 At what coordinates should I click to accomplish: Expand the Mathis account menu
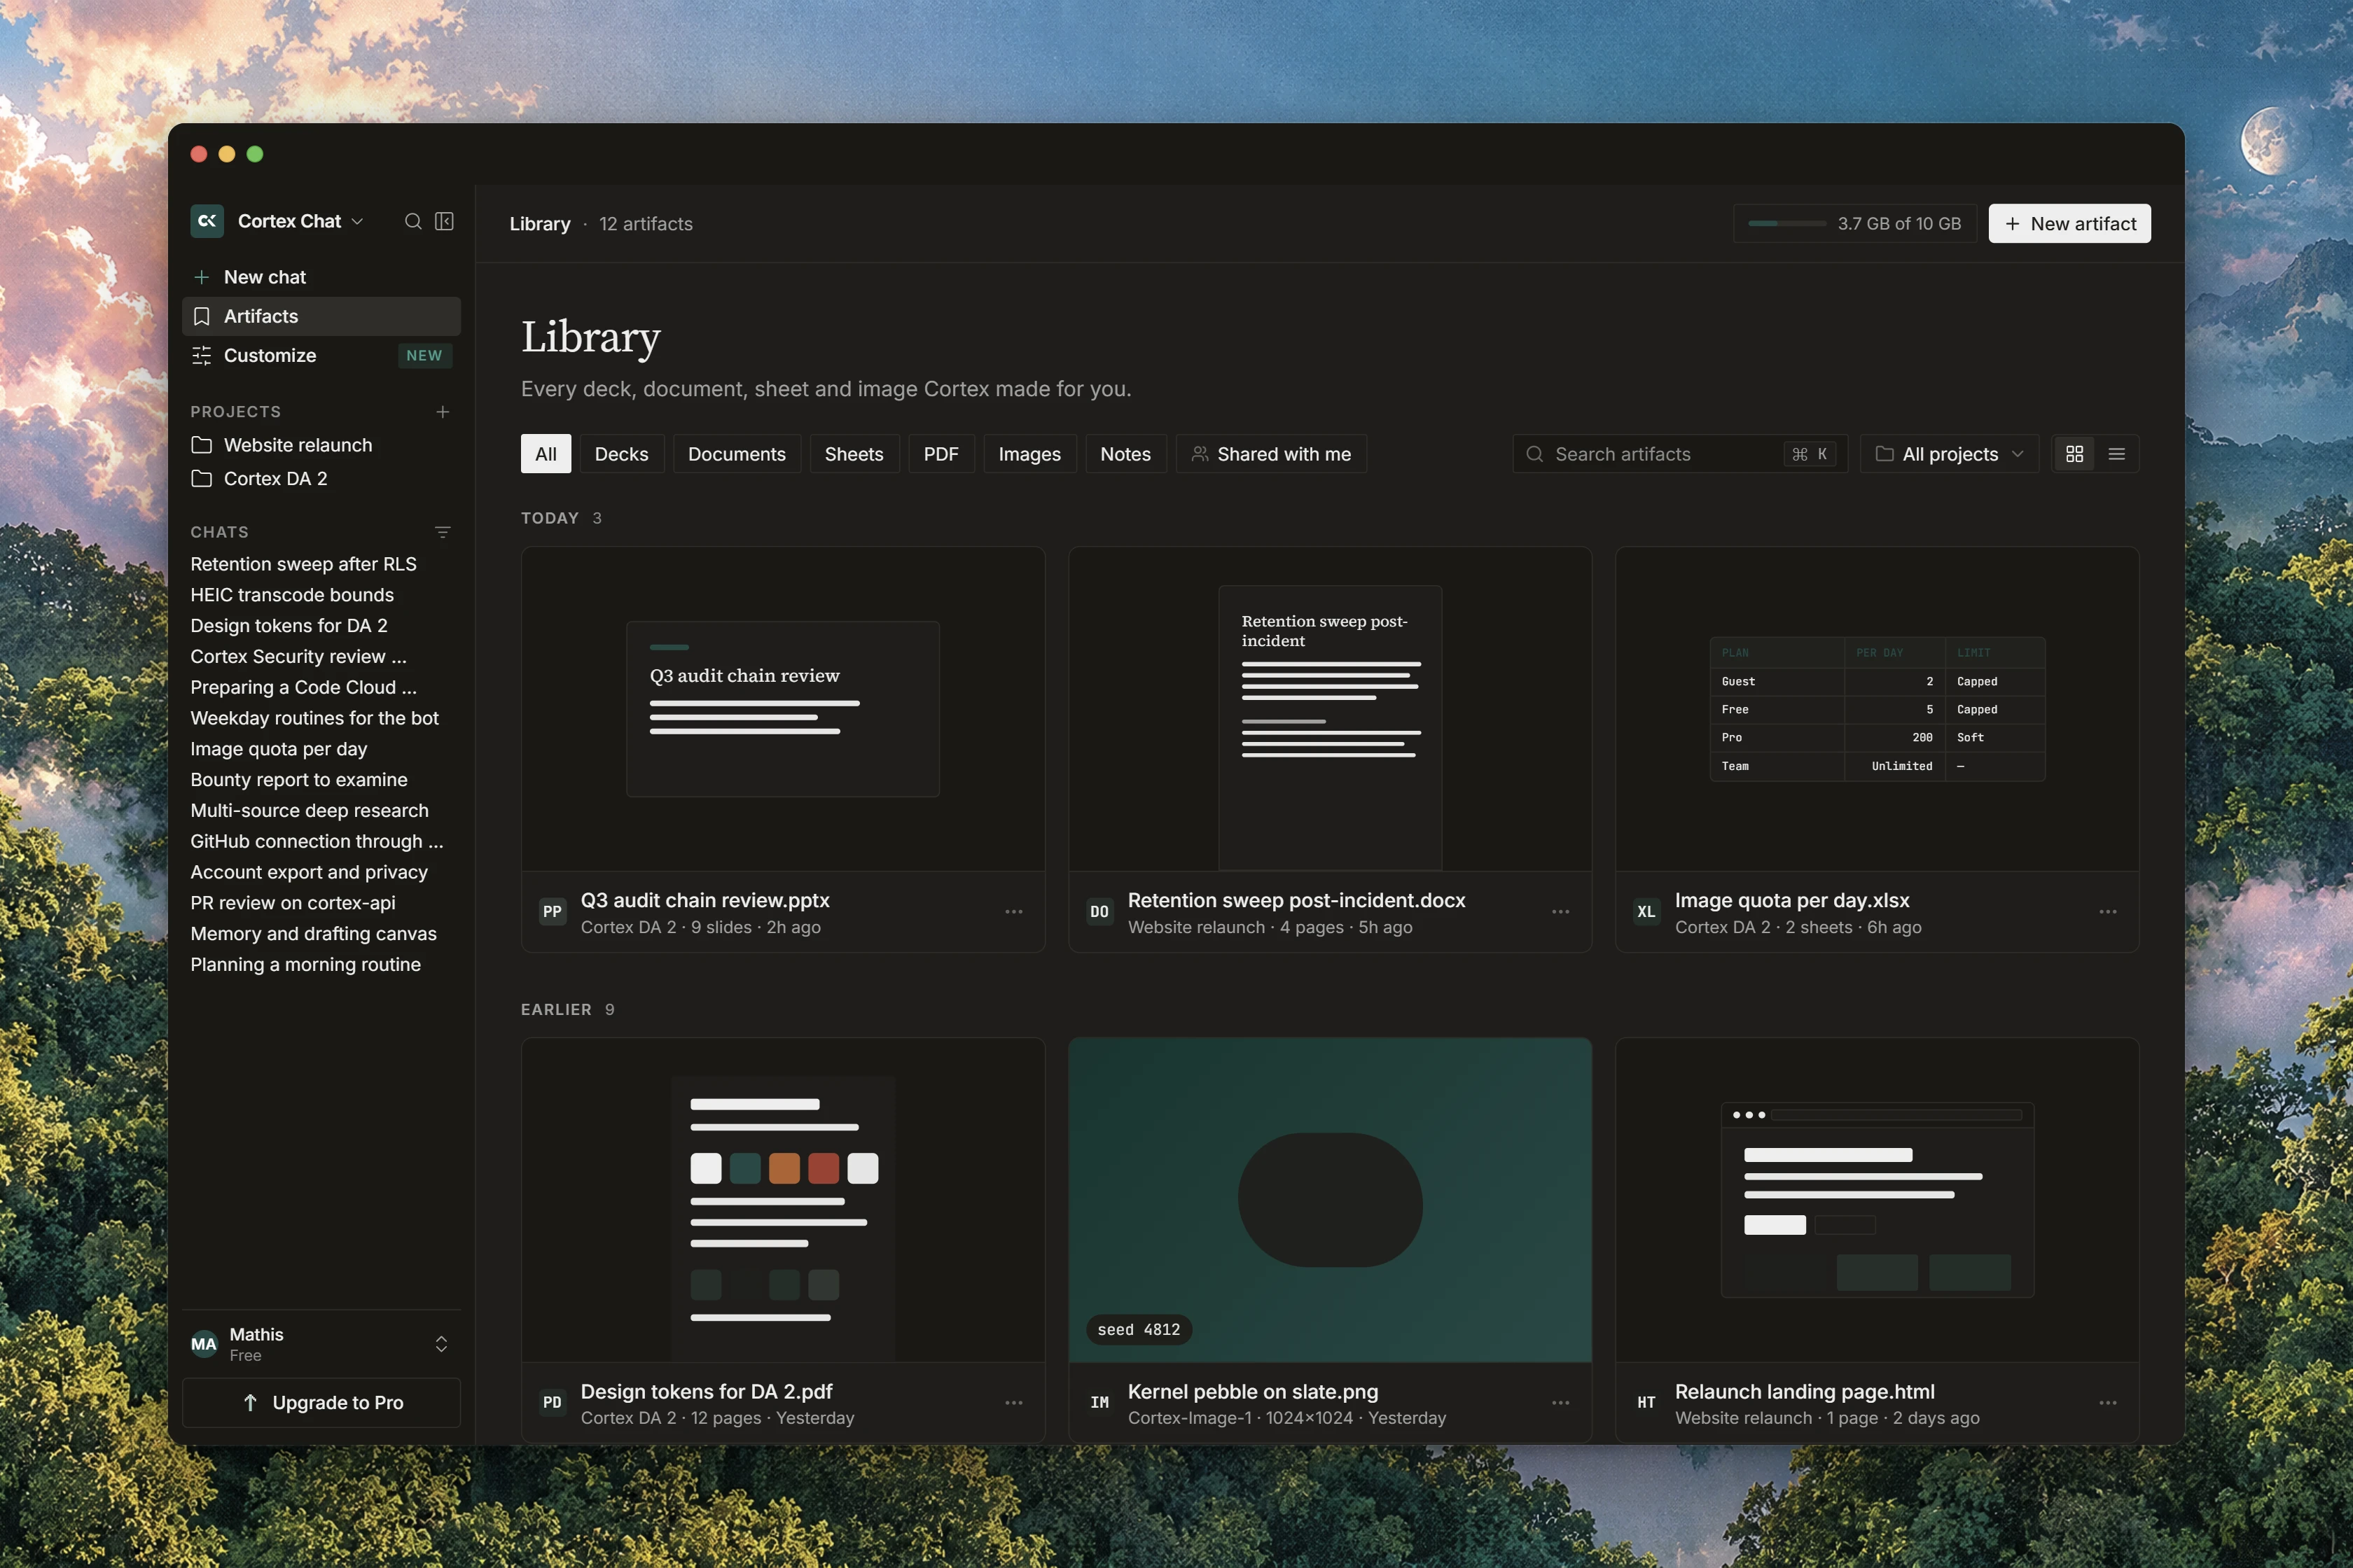point(441,1344)
